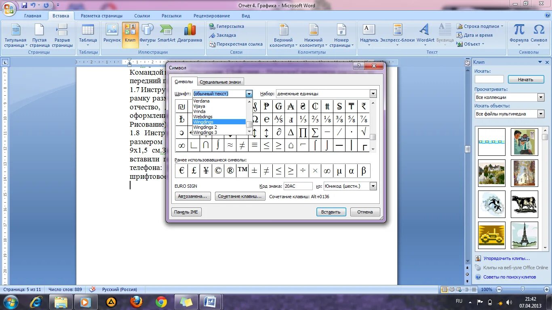Insert a text box with Надпись

tap(369, 36)
